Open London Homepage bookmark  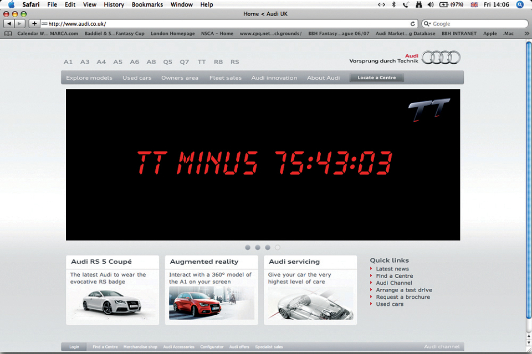173,34
